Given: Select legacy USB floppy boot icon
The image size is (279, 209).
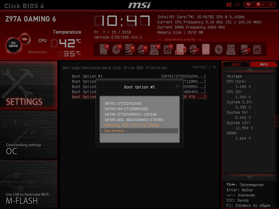Looking at the screenshot, I should coord(244,49).
